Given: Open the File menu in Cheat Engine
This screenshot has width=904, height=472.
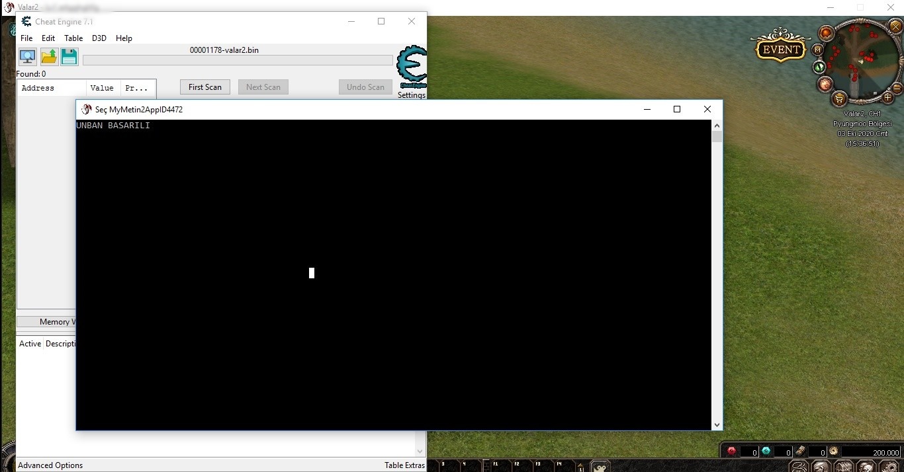Looking at the screenshot, I should tap(26, 38).
